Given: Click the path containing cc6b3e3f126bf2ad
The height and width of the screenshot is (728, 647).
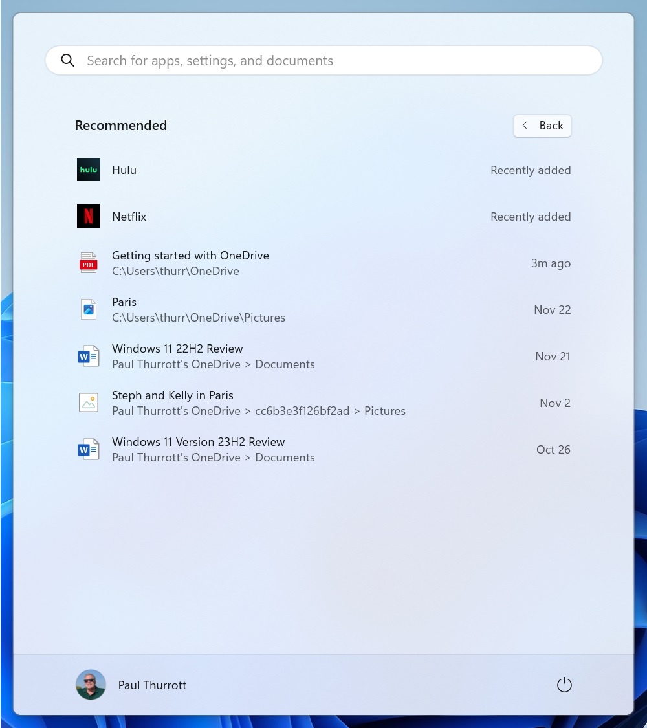Looking at the screenshot, I should 259,411.
